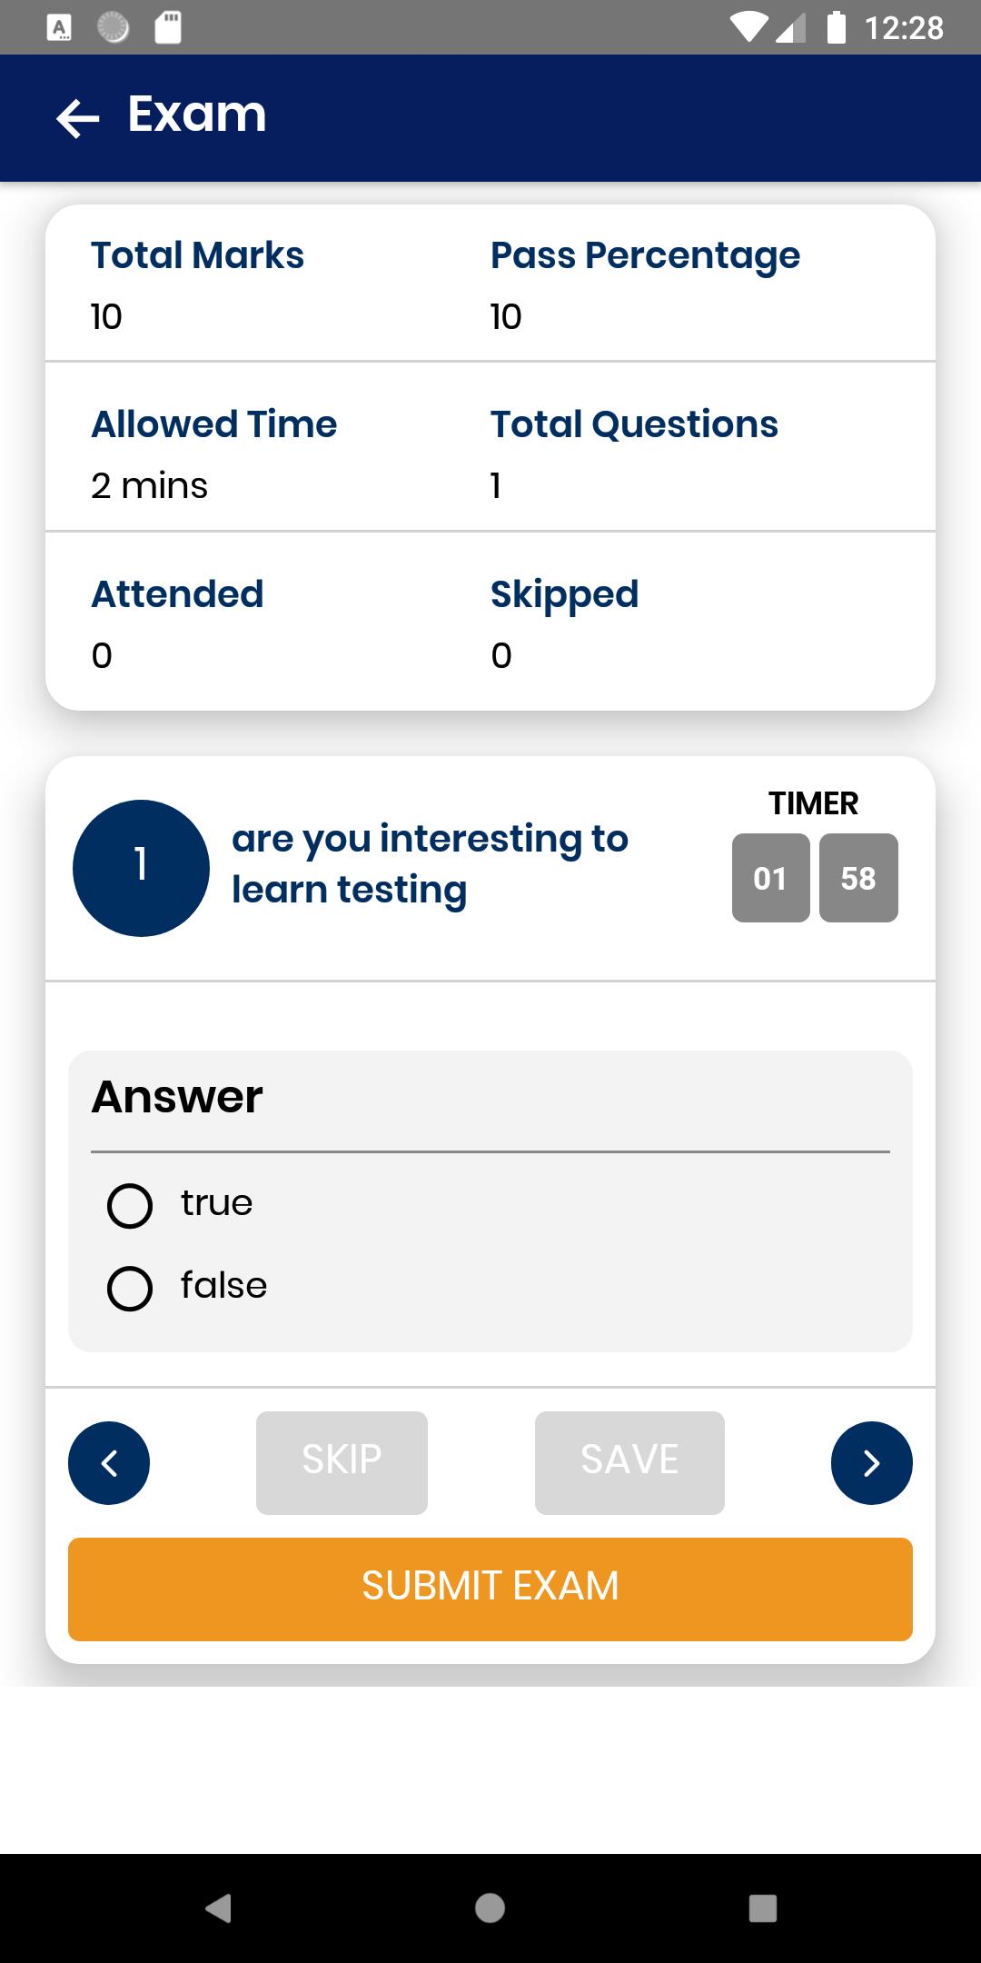Choose the answer labeled true
Viewport: 981px width, 1963px height.
[x=216, y=1204]
